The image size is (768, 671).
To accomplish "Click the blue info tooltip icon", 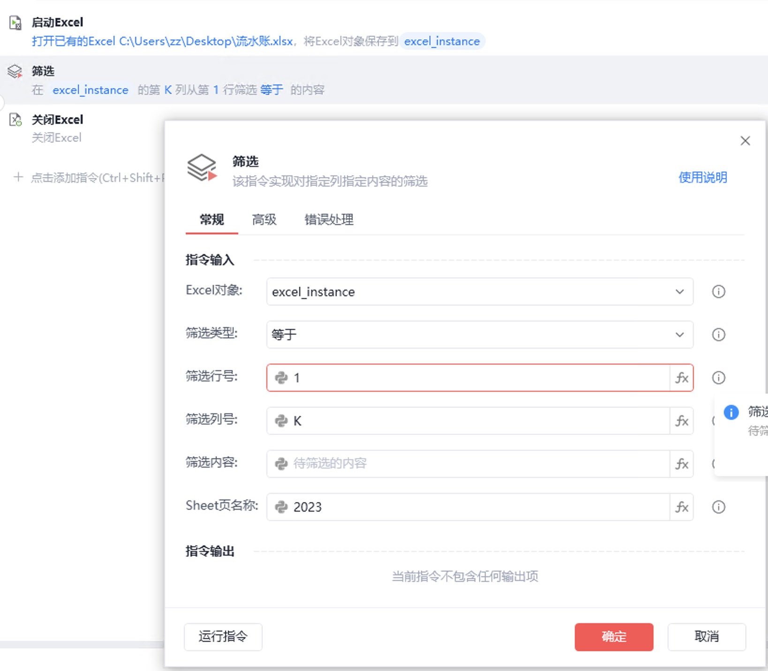I will tap(731, 412).
